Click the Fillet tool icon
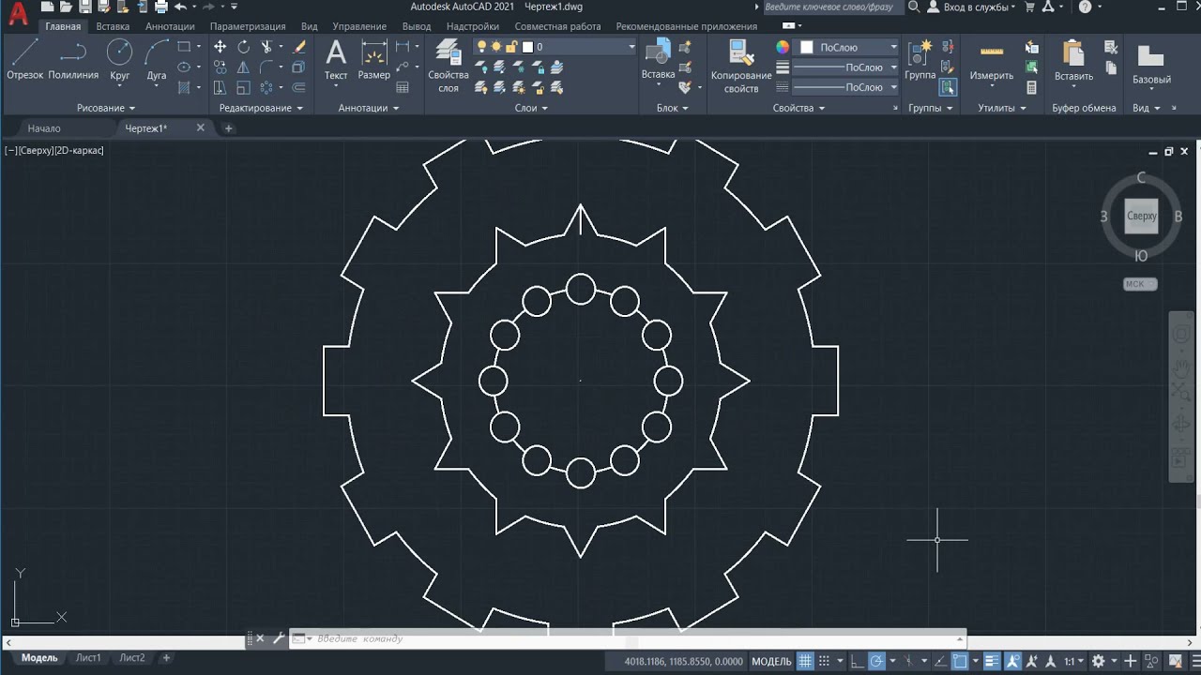 point(267,67)
